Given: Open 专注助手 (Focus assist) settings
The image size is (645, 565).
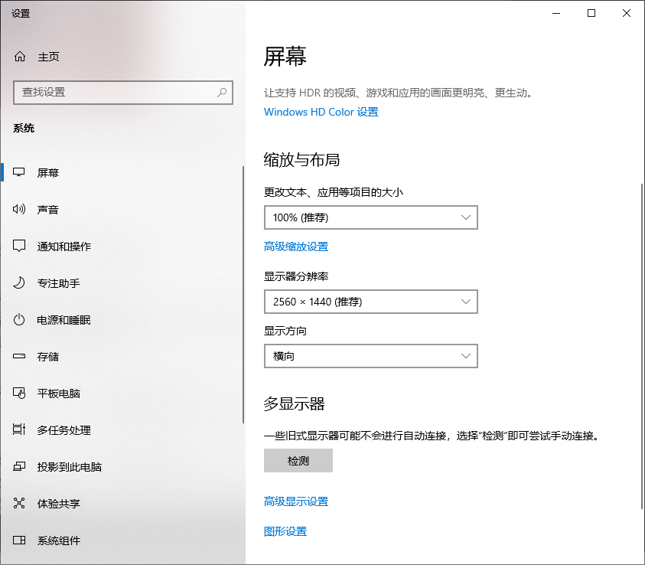Looking at the screenshot, I should pos(56,282).
